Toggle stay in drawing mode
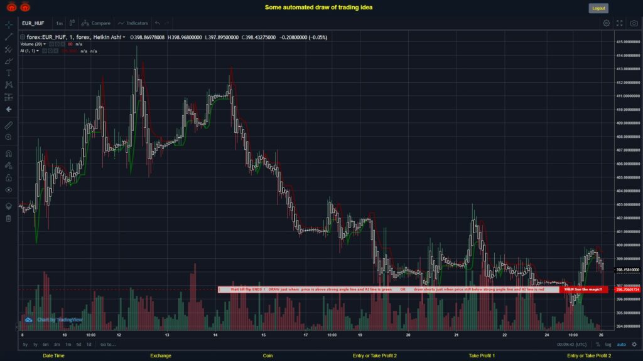 (9, 165)
